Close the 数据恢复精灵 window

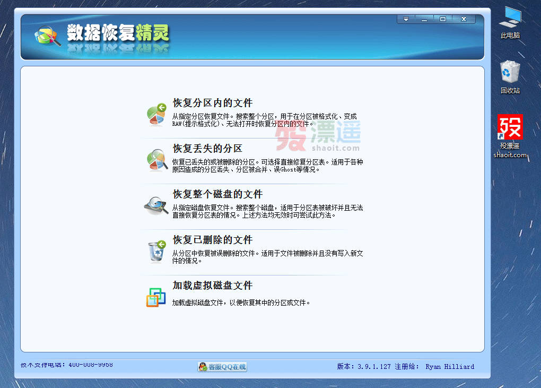click(464, 19)
